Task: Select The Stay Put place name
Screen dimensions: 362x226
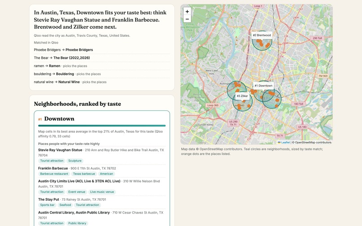Action: click(x=49, y=200)
